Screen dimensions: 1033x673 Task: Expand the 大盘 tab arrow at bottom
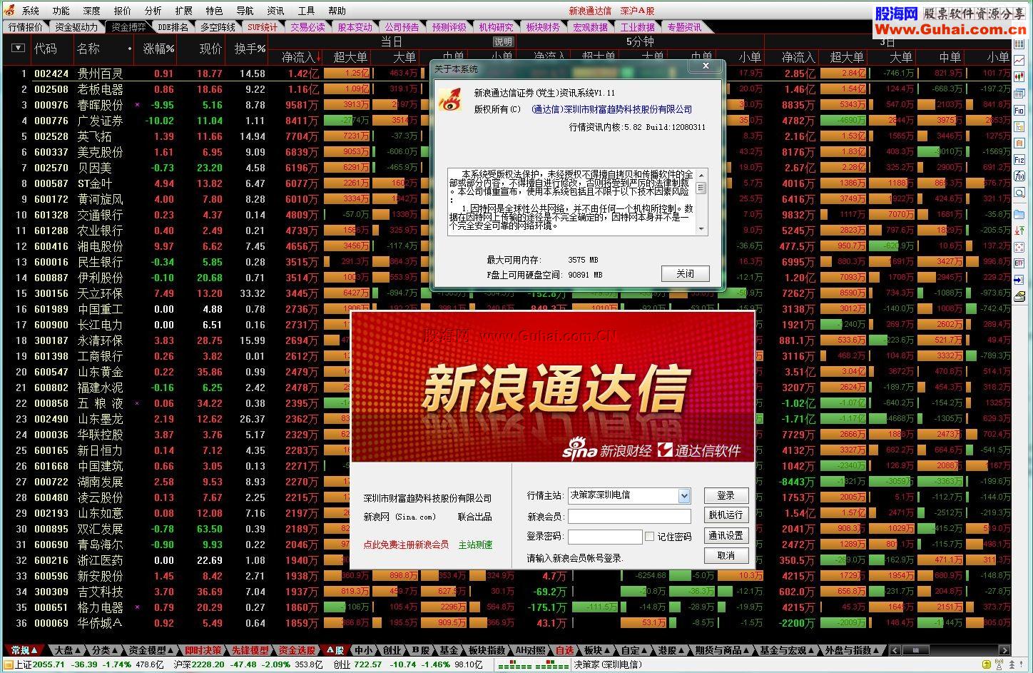coord(78,650)
